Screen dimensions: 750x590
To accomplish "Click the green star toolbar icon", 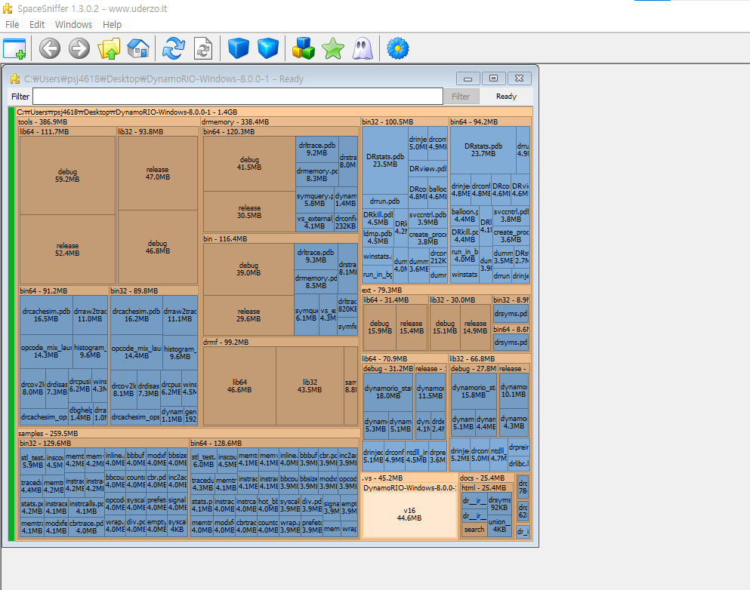I will coord(333,49).
